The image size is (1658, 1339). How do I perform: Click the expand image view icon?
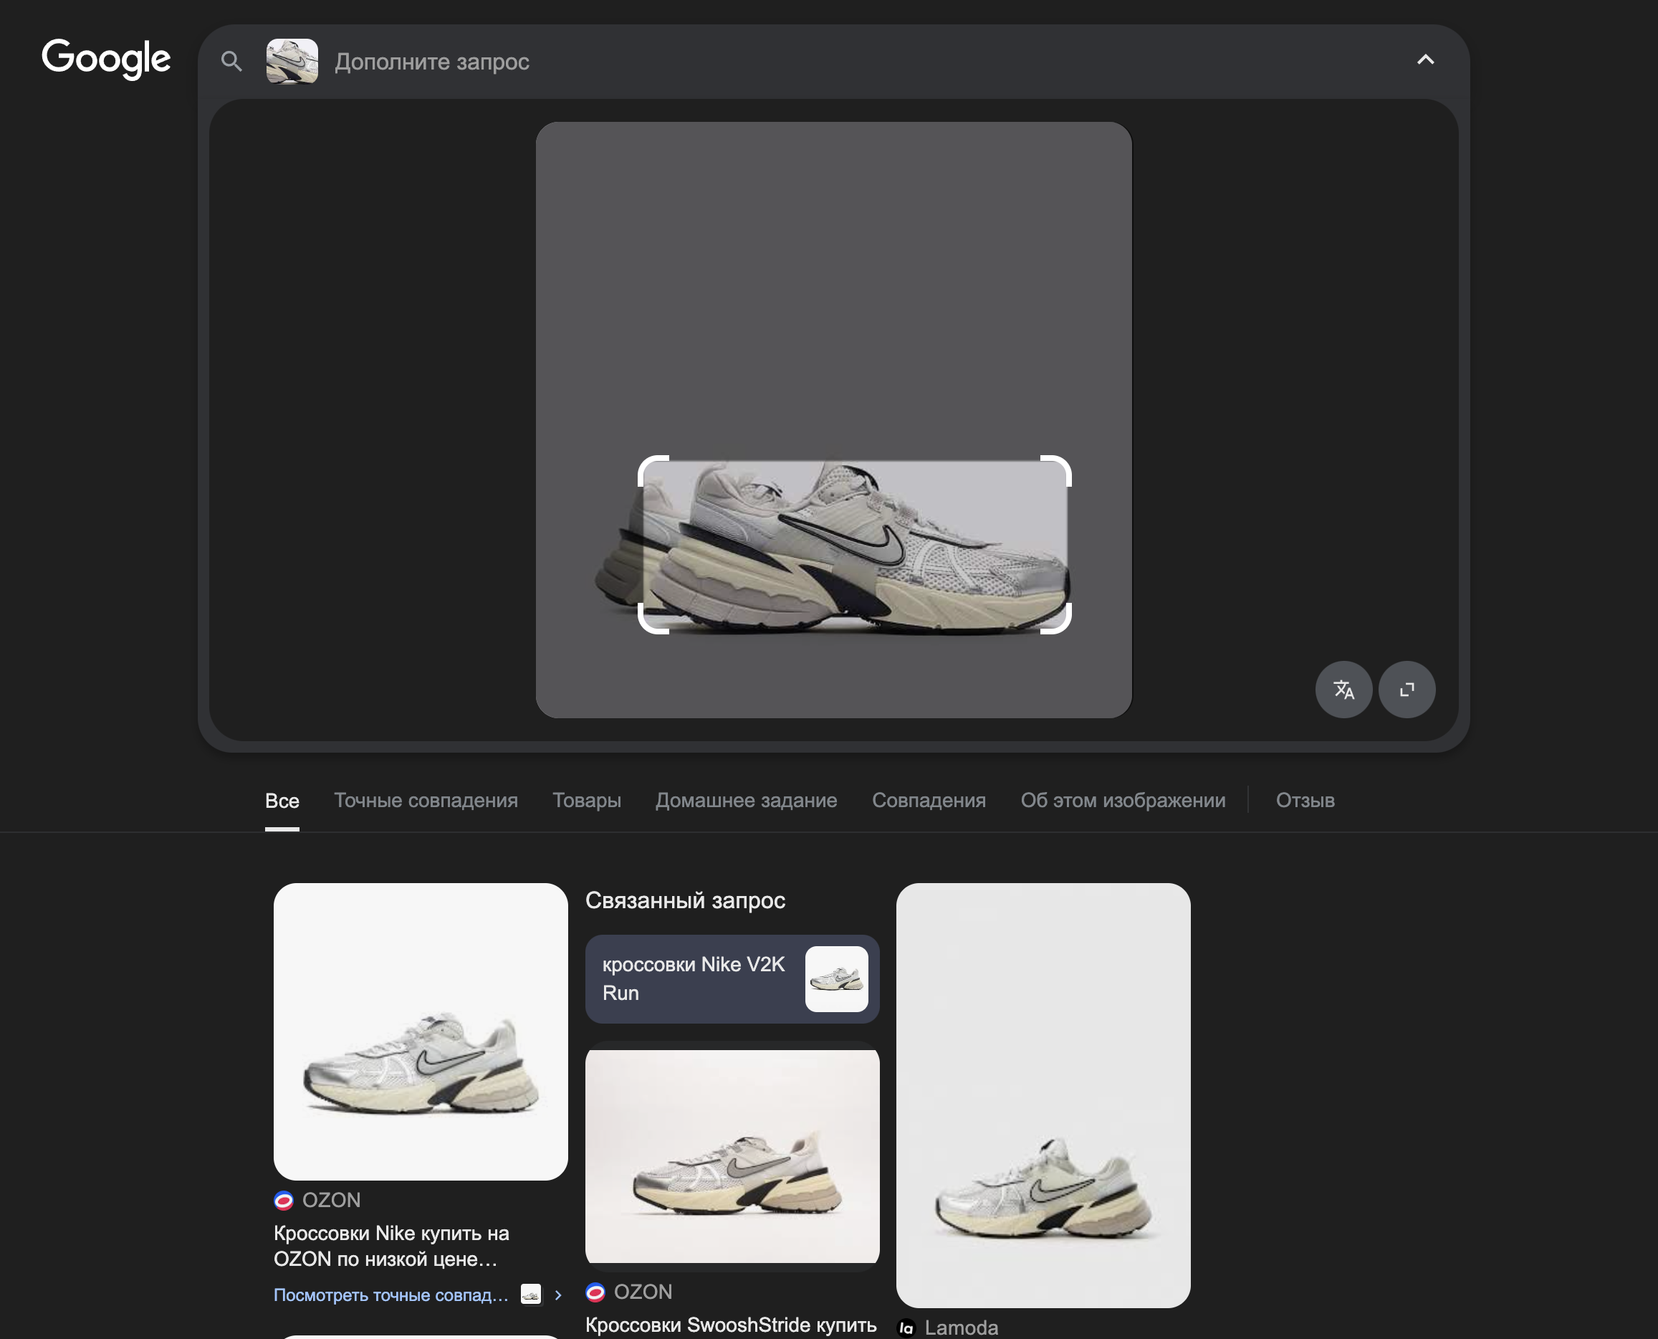tap(1407, 690)
